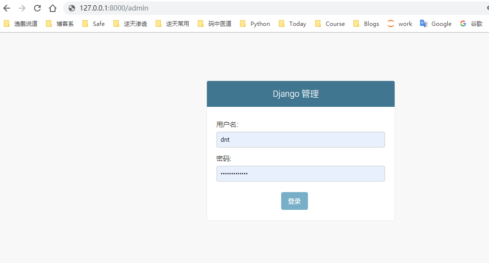Open the 逆天渗透 bookmark folder
489x263 pixels.
[130, 23]
